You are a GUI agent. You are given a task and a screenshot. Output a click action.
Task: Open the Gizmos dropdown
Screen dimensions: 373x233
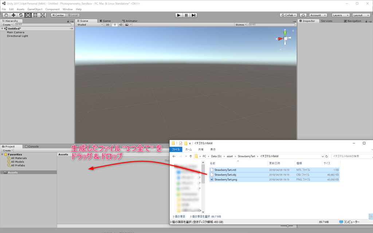pyautogui.click(x=241, y=24)
